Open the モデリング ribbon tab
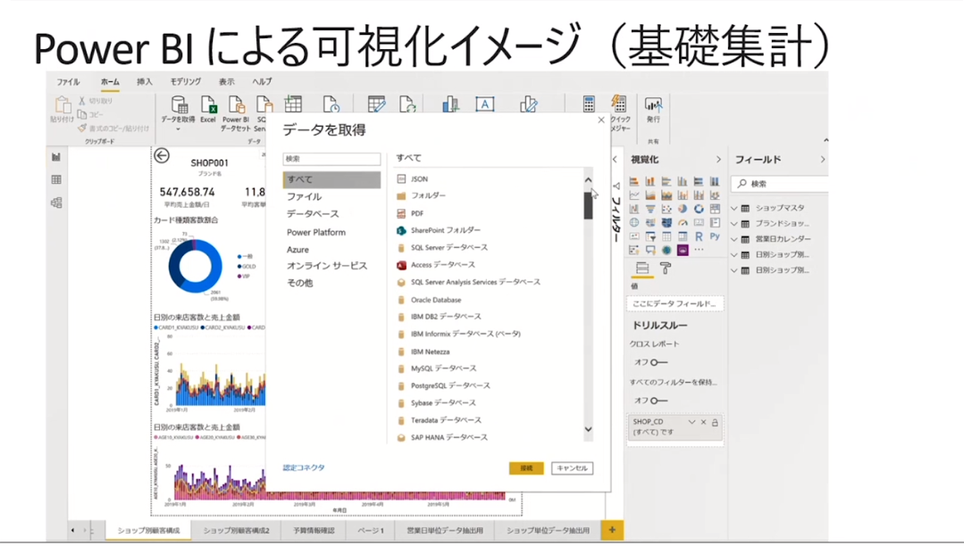Screen dimensions: 964x546 (186, 82)
